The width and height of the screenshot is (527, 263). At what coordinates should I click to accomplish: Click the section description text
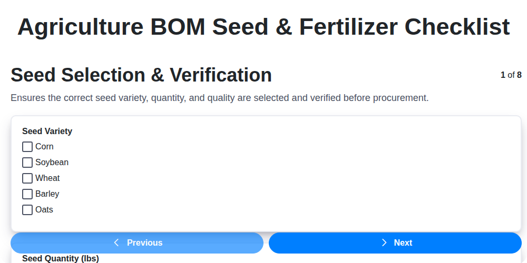pyautogui.click(x=220, y=98)
